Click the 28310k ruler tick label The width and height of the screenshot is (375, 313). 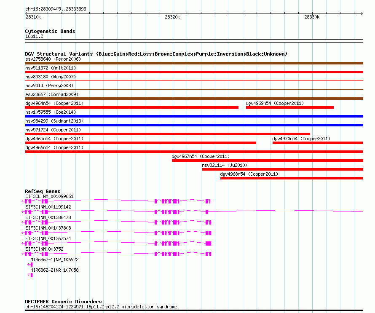coord(33,17)
